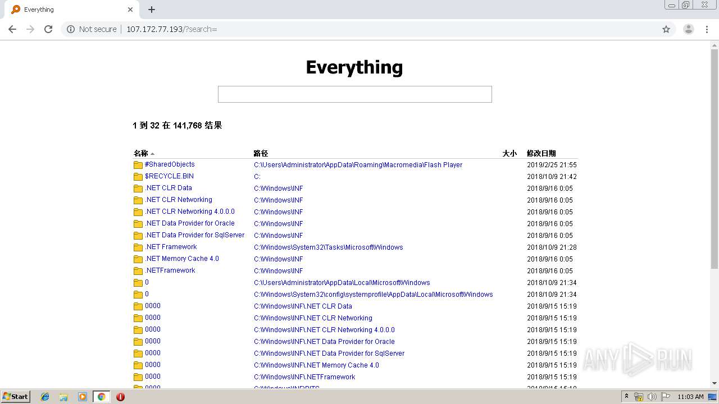
Task: Open a new tab with the plus button
Action: coord(152,10)
